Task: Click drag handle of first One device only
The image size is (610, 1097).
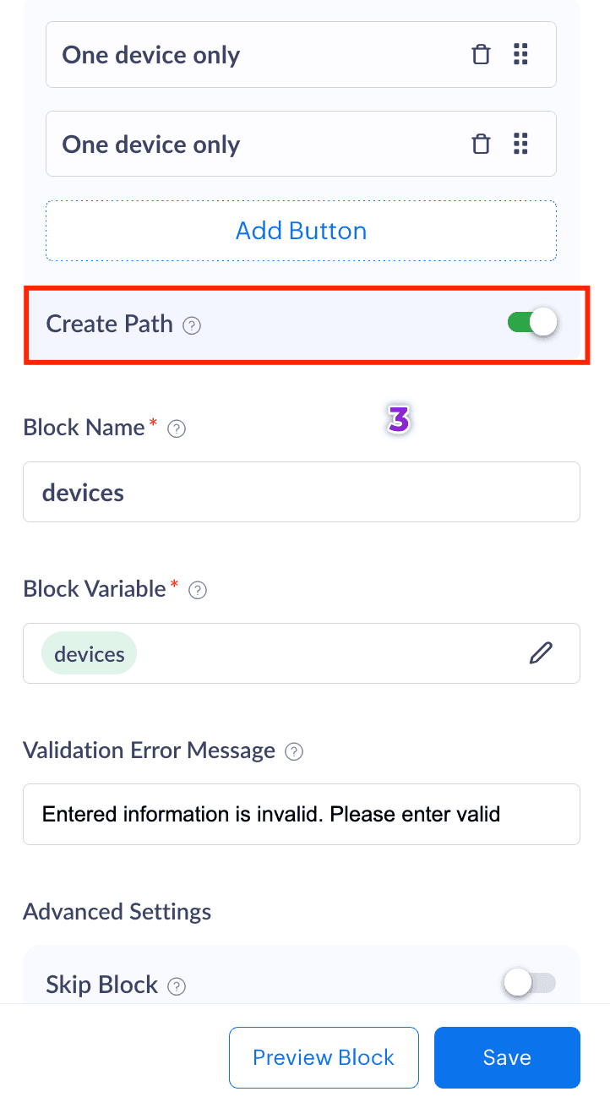Action: [520, 56]
